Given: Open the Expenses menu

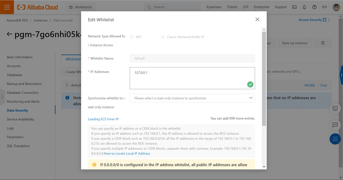Looking at the screenshot, I should click(x=214, y=7).
